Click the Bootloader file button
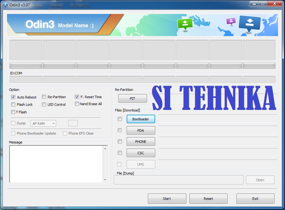The image size is (285, 210). tap(141, 119)
